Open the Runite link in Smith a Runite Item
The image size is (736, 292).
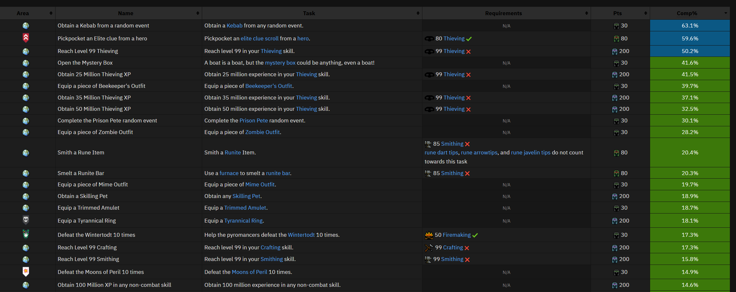[233, 152]
